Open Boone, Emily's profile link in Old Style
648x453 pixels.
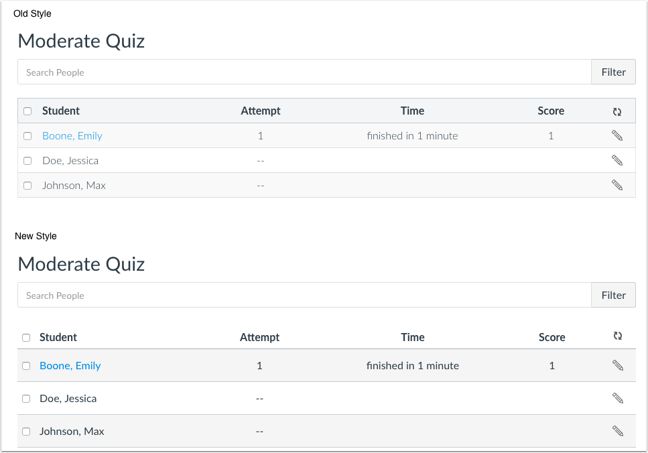pos(72,135)
